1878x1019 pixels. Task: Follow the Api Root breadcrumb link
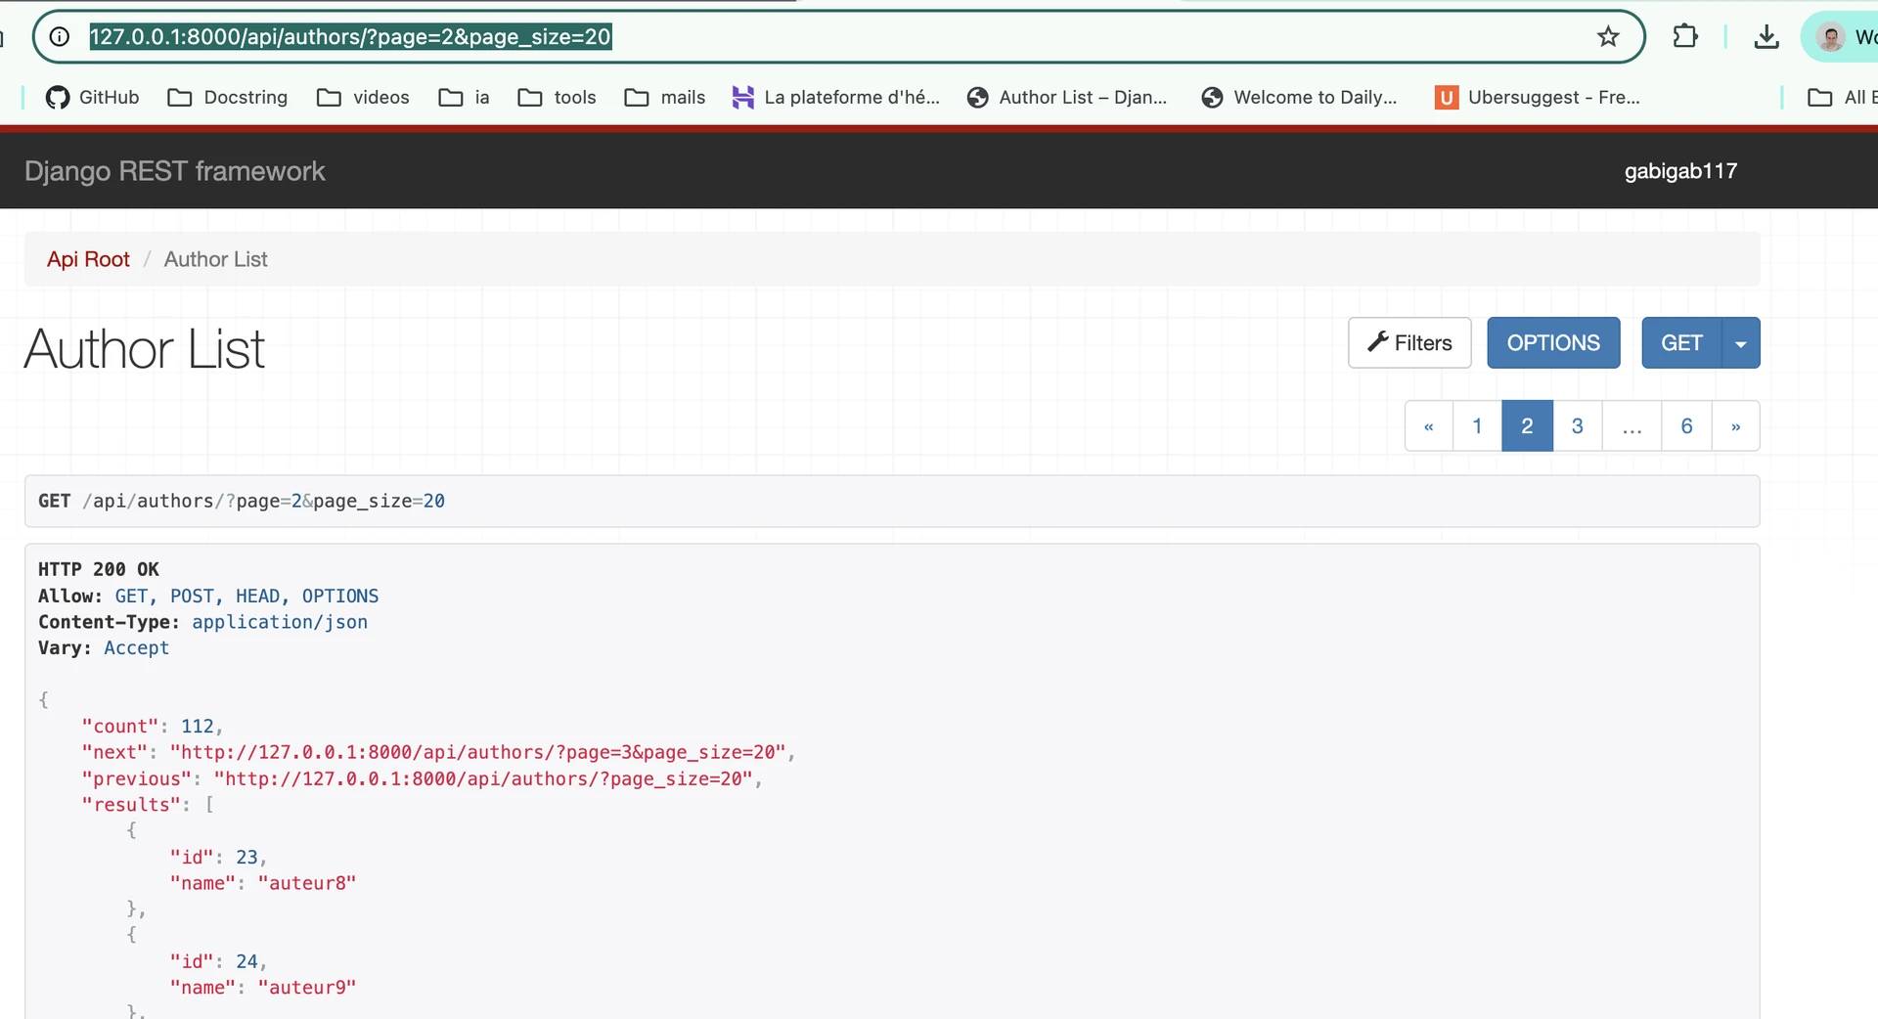coord(88,259)
